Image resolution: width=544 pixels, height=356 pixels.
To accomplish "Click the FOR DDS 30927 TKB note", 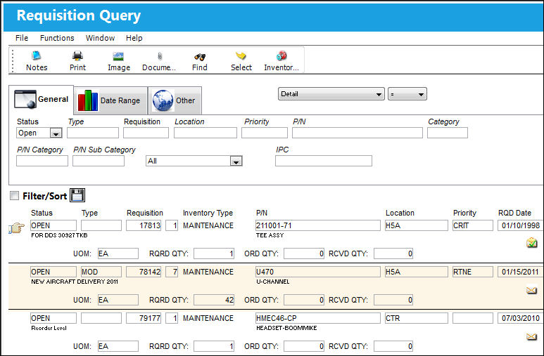I will click(x=59, y=235).
